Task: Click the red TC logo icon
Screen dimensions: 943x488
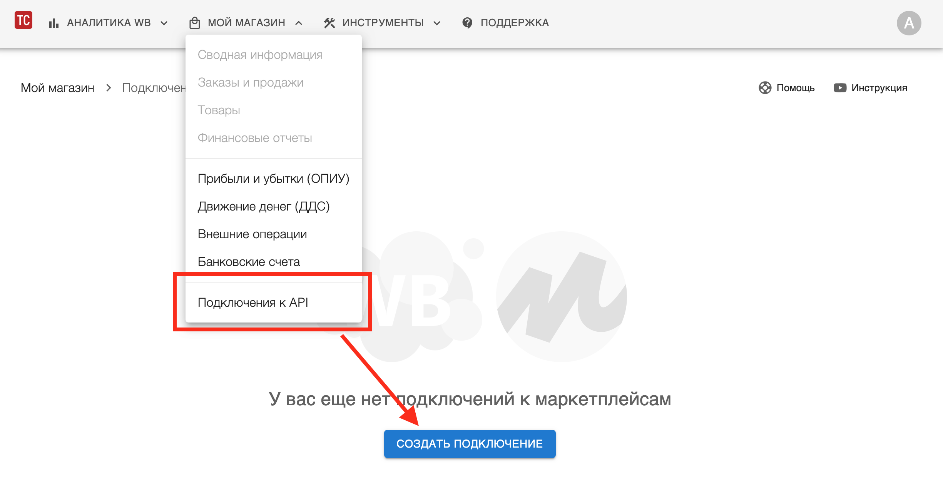Action: [x=23, y=21]
